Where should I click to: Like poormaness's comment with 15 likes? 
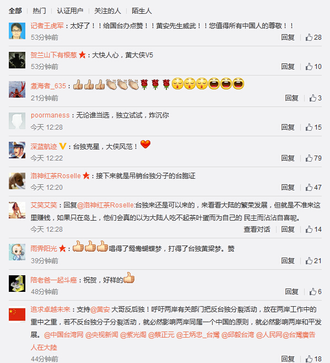[313, 127]
